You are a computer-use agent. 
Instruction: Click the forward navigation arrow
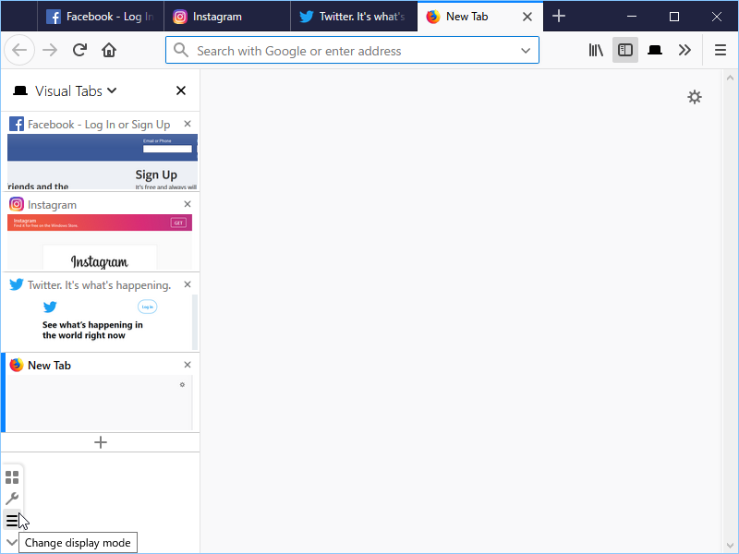[x=50, y=50]
